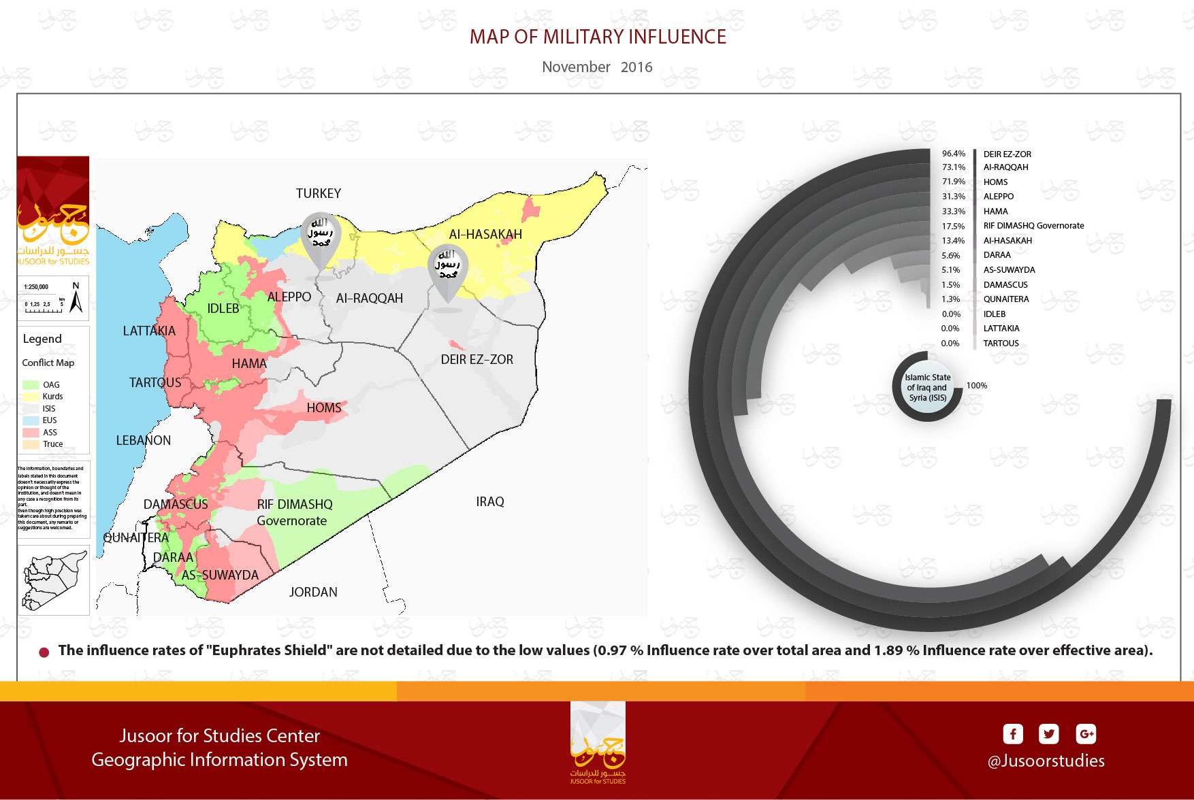Image resolution: width=1194 pixels, height=800 pixels.
Task: Click the AL-HASAKAH label on map
Action: 485,235
